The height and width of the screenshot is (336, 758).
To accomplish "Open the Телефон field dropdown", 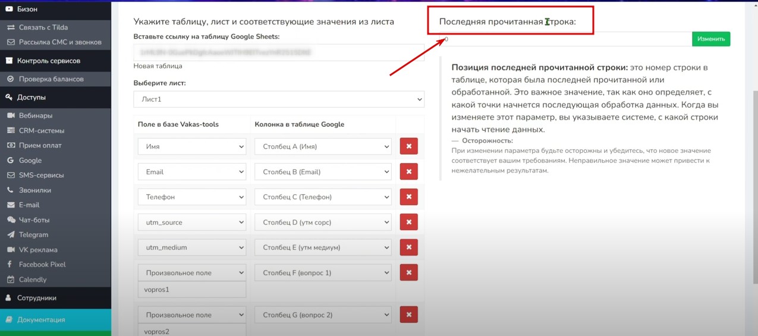I will (x=191, y=197).
